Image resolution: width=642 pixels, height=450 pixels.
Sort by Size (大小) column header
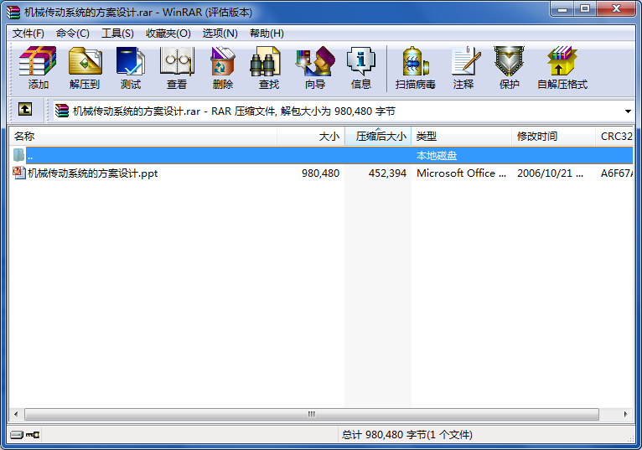(311, 137)
